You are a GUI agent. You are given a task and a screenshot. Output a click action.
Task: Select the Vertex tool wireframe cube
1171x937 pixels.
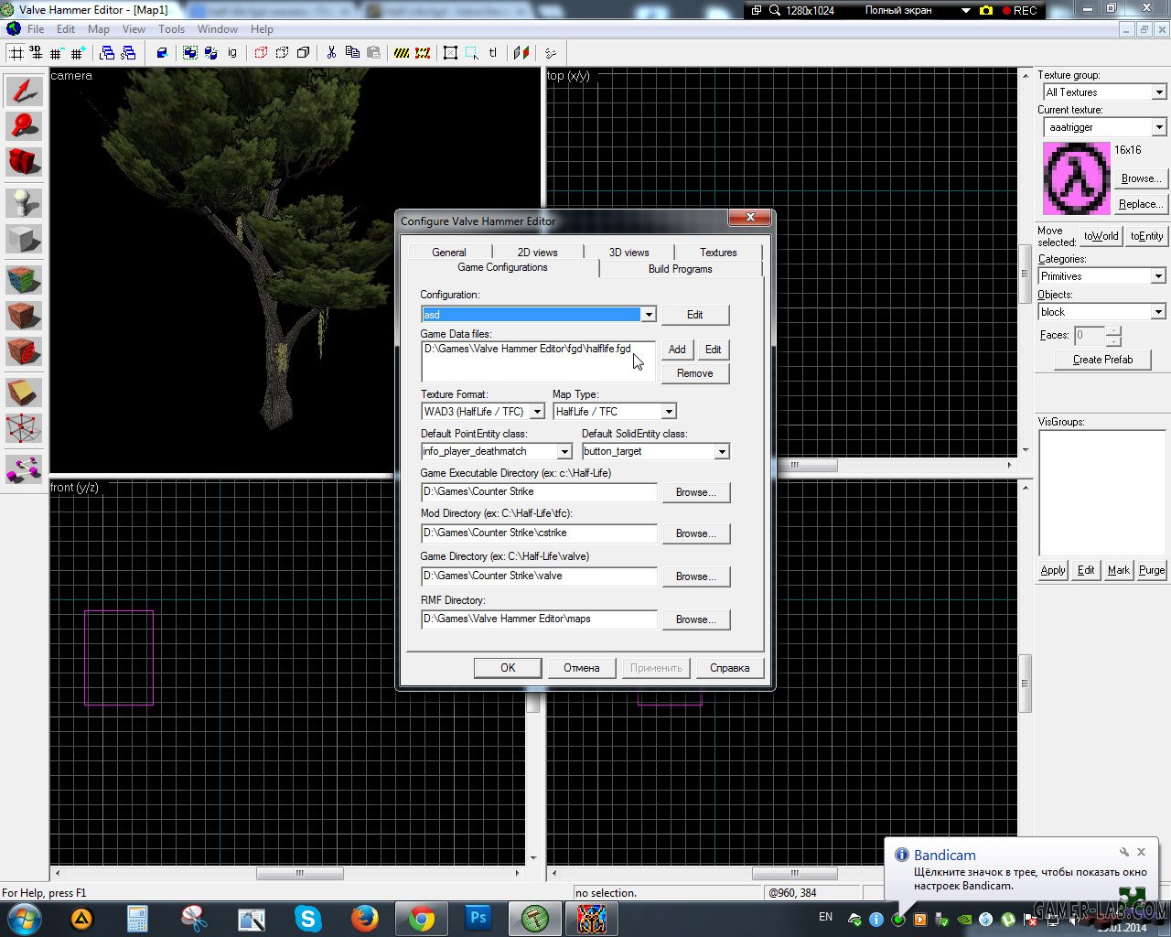(24, 428)
